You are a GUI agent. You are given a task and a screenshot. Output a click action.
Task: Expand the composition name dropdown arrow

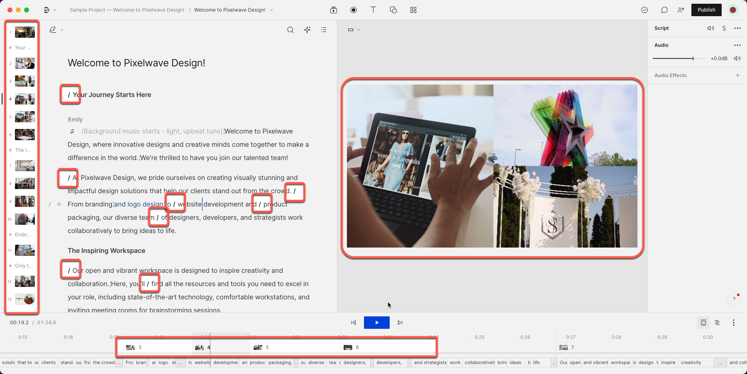click(271, 10)
